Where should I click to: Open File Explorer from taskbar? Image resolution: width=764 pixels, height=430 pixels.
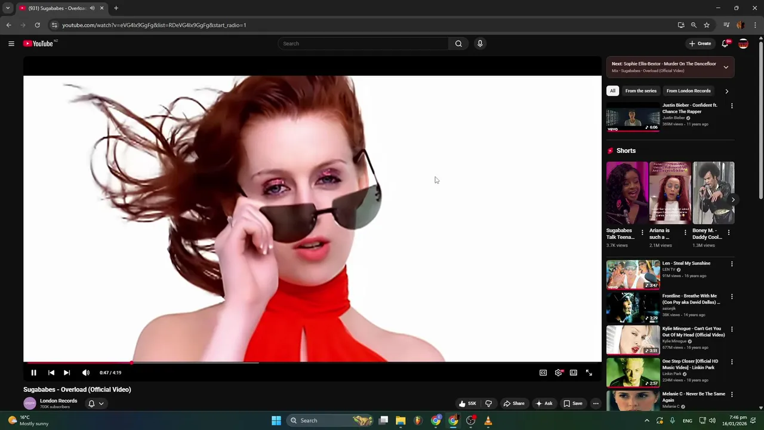(401, 420)
